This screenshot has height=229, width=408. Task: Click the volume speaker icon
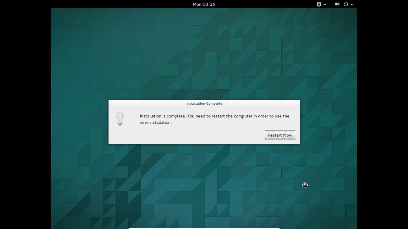[337, 4]
